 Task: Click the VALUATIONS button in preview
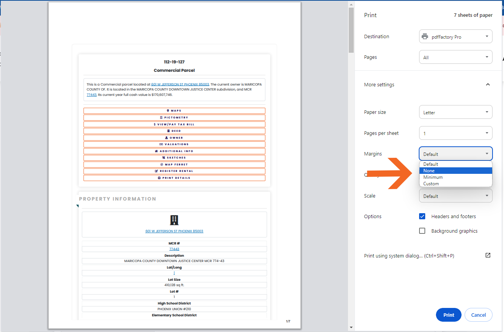[174, 144]
